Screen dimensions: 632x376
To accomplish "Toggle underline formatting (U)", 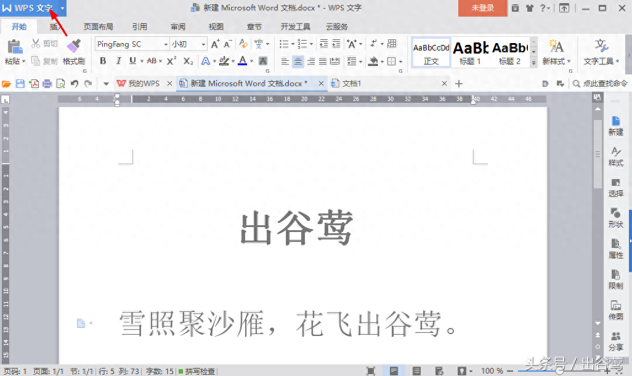I will point(132,61).
